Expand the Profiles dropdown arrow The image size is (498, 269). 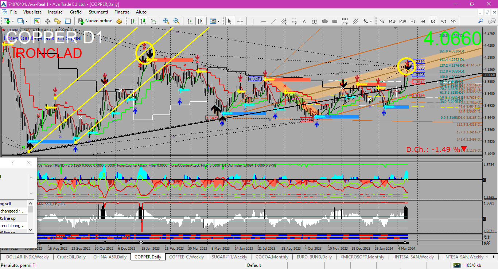tap(27, 21)
